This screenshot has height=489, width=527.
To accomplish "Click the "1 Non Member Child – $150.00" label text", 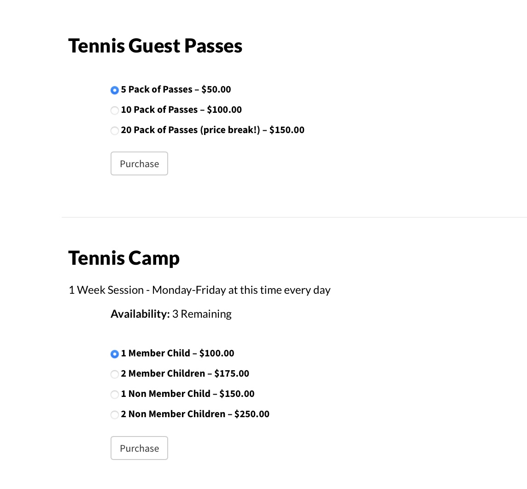I will [188, 394].
